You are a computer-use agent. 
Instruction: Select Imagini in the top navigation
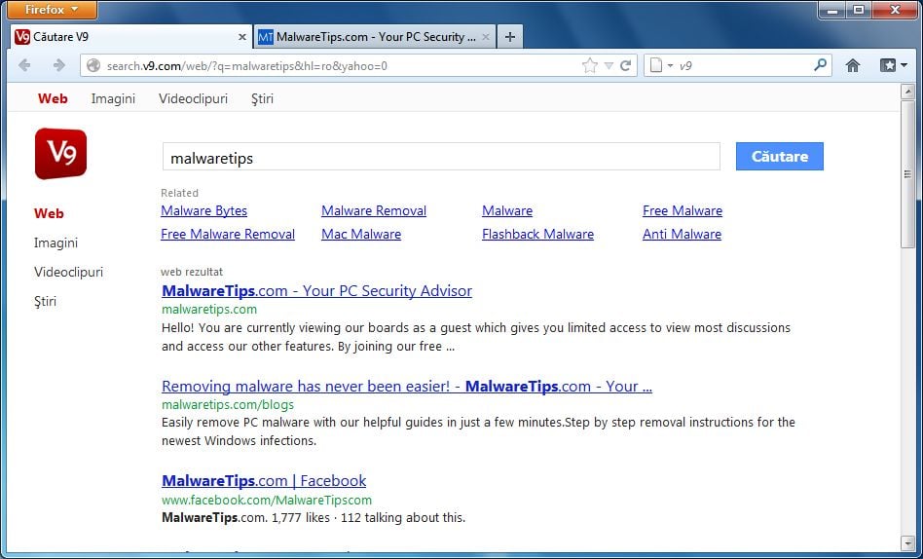click(x=113, y=99)
